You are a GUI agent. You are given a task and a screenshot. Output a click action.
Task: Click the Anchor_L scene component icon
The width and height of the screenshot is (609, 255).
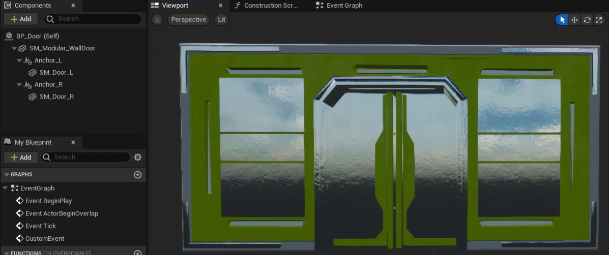pyautogui.click(x=27, y=60)
